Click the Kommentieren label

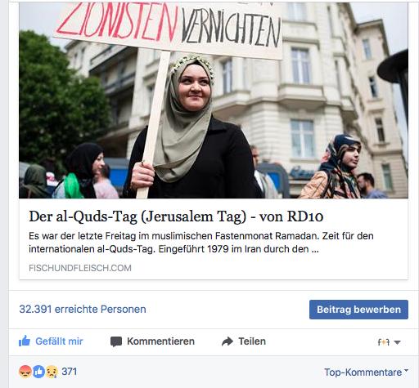[x=160, y=341]
